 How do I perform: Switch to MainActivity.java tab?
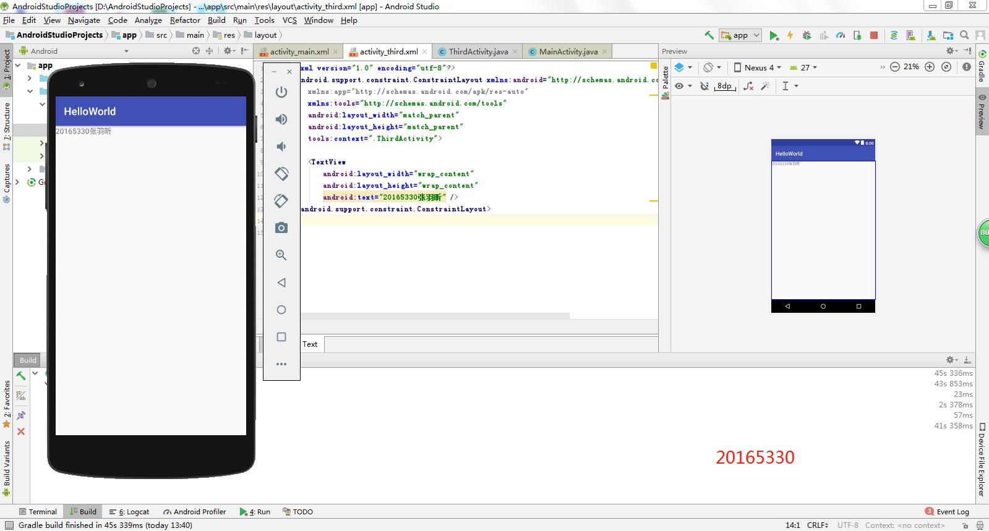pyautogui.click(x=568, y=52)
